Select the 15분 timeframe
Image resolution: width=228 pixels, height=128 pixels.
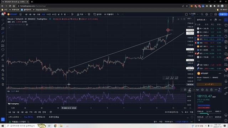tap(38, 14)
